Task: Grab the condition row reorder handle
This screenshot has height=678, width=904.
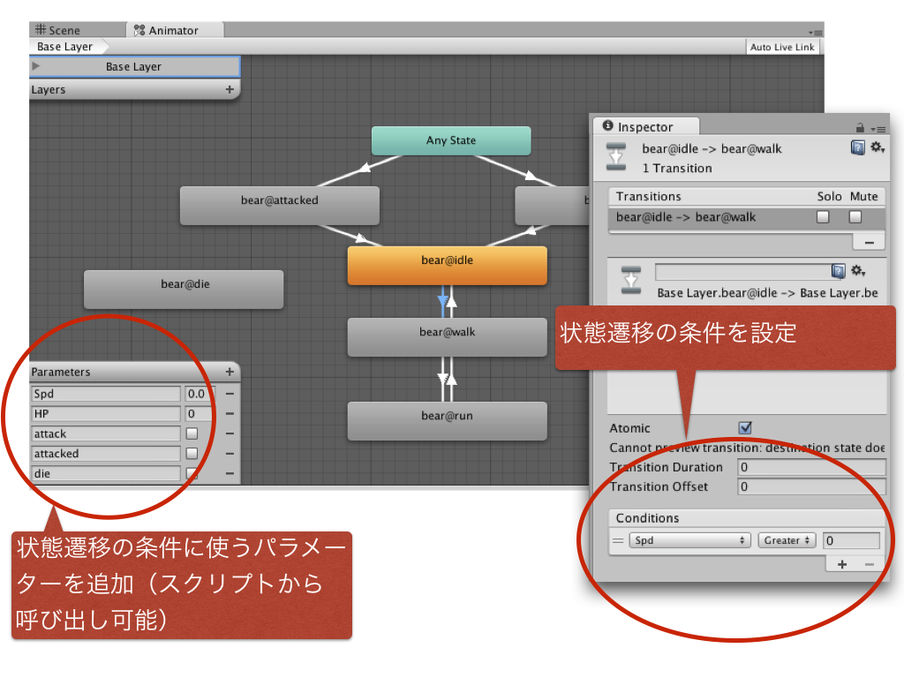Action: pyautogui.click(x=618, y=541)
